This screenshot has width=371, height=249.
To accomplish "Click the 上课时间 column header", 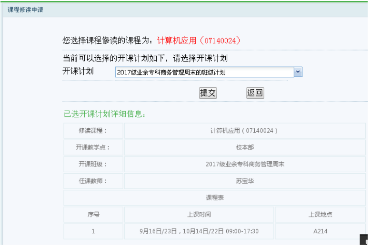I will 199,215.
